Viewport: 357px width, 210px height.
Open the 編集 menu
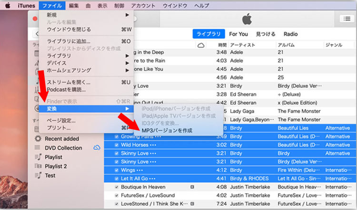pyautogui.click(x=74, y=5)
